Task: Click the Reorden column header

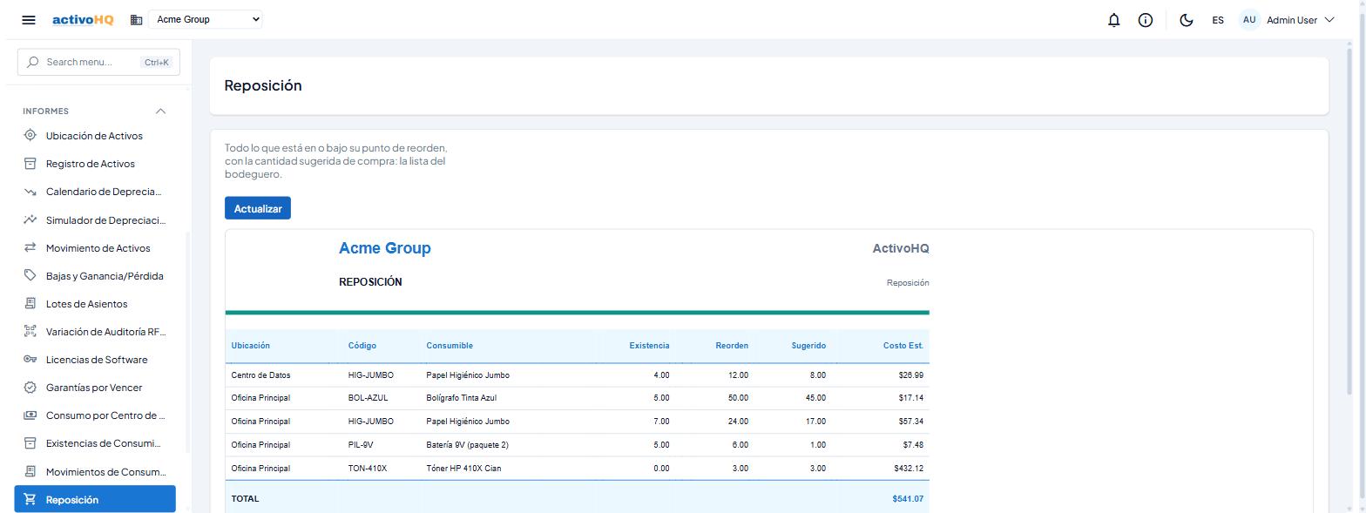Action: pyautogui.click(x=732, y=346)
